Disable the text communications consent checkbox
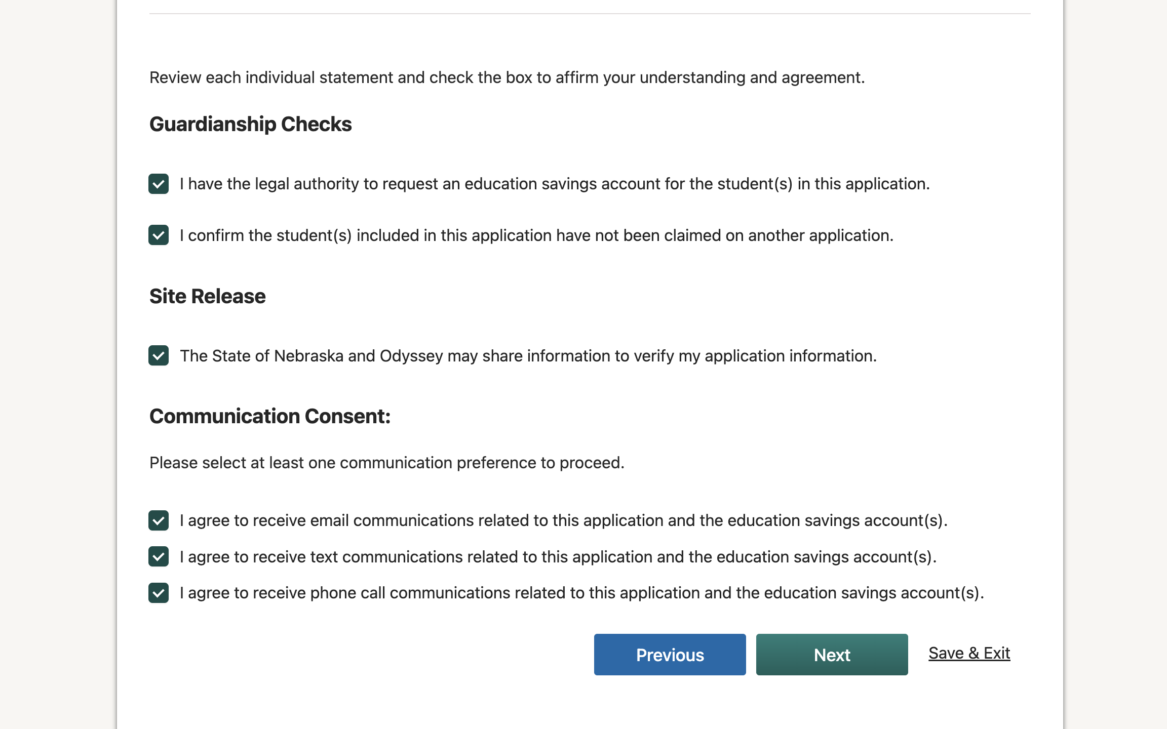1167x729 pixels. (x=159, y=557)
